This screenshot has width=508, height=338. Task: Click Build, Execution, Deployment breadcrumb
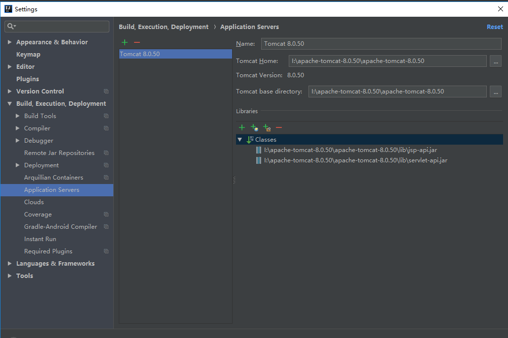(164, 27)
